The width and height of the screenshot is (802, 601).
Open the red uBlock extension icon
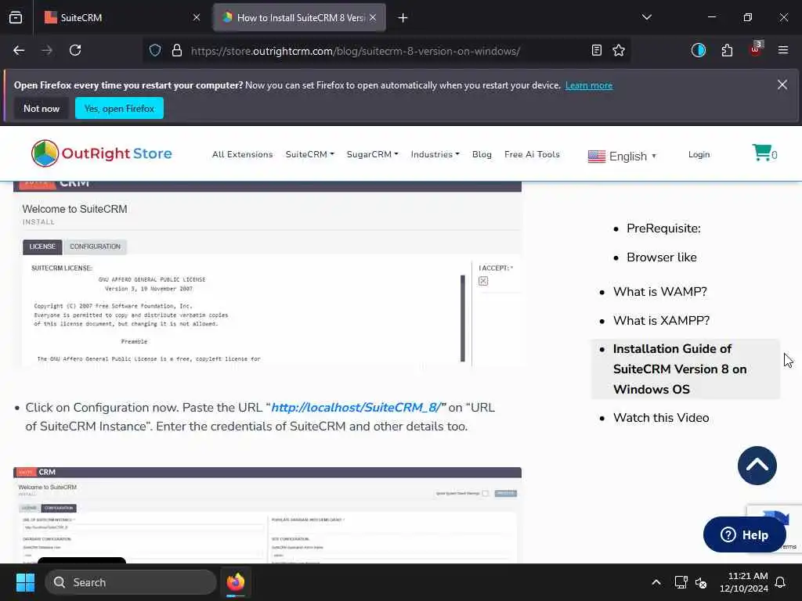[x=756, y=49]
